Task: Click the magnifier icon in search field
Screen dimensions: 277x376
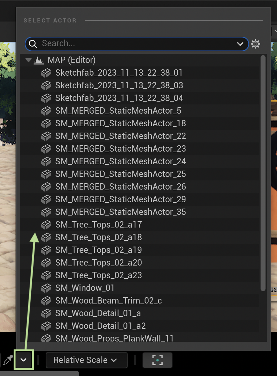Action: [x=33, y=44]
